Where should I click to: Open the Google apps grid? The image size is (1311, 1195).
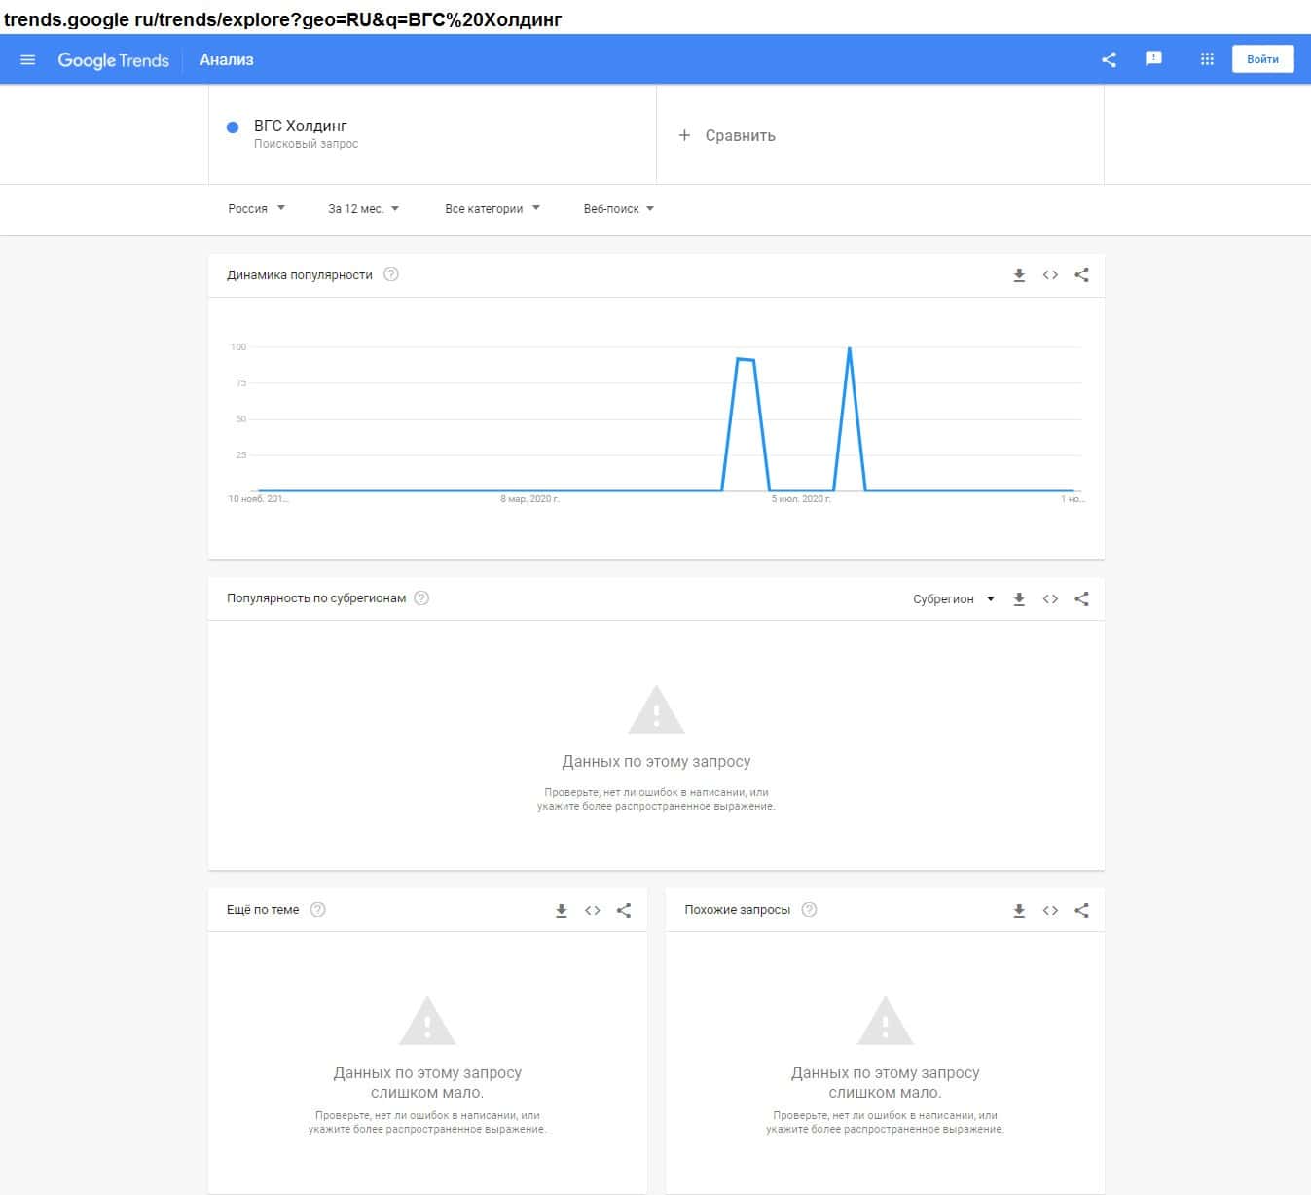(x=1207, y=59)
